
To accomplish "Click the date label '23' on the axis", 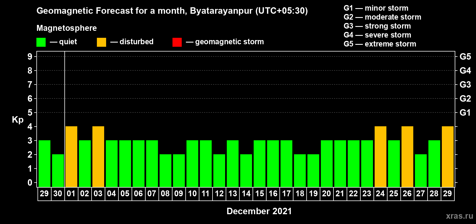I will click(x=367, y=193).
